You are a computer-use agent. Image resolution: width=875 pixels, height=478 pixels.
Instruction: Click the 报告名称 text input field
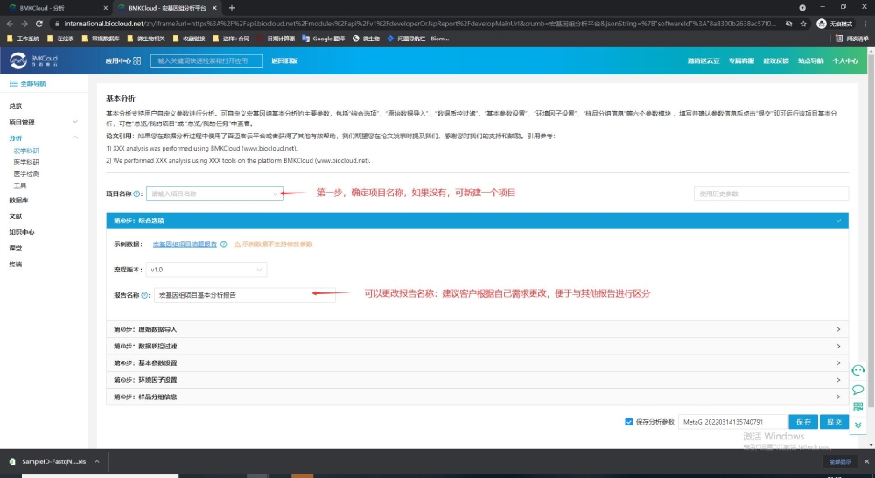click(x=244, y=296)
